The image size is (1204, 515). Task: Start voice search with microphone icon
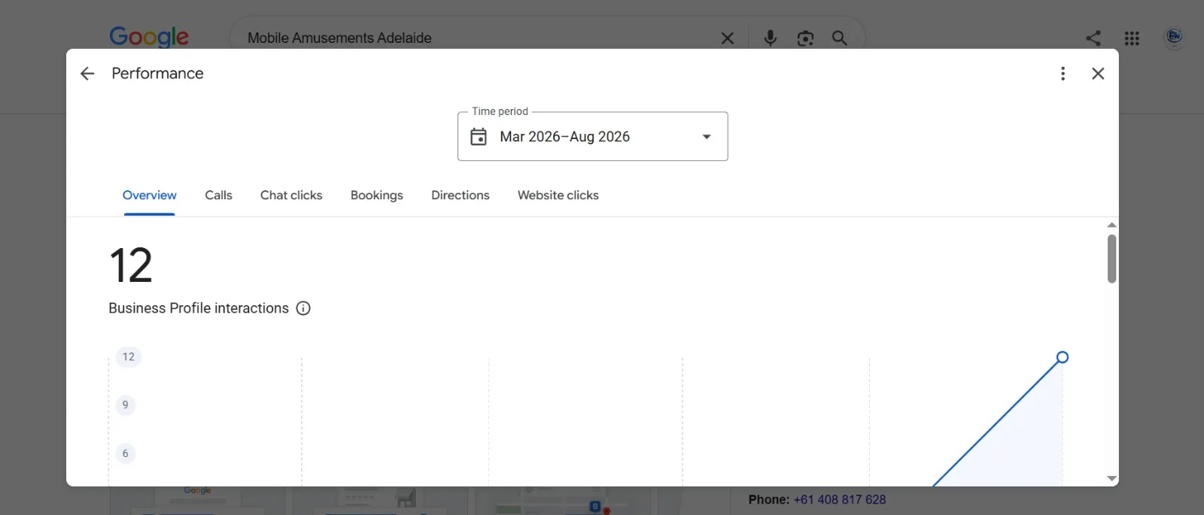coord(770,38)
